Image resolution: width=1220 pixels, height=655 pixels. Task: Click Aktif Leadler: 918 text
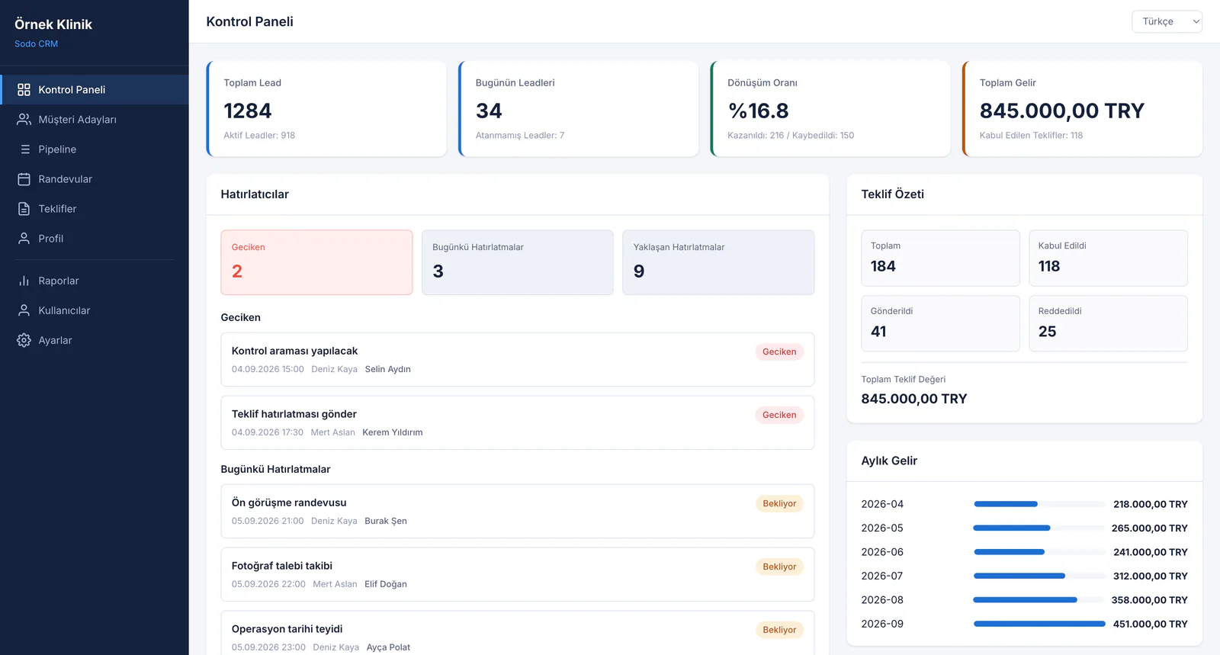coord(259,135)
